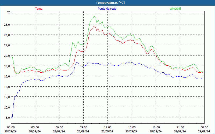Screen dimensions: 215x134
Task: Select the green 'Windchill' legend label
Action: (175, 9)
